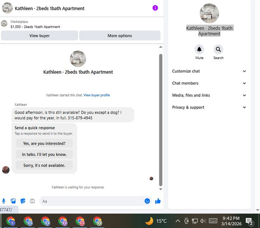
Task: Open fourth Chrome taskbar icon
Action: tap(63, 221)
